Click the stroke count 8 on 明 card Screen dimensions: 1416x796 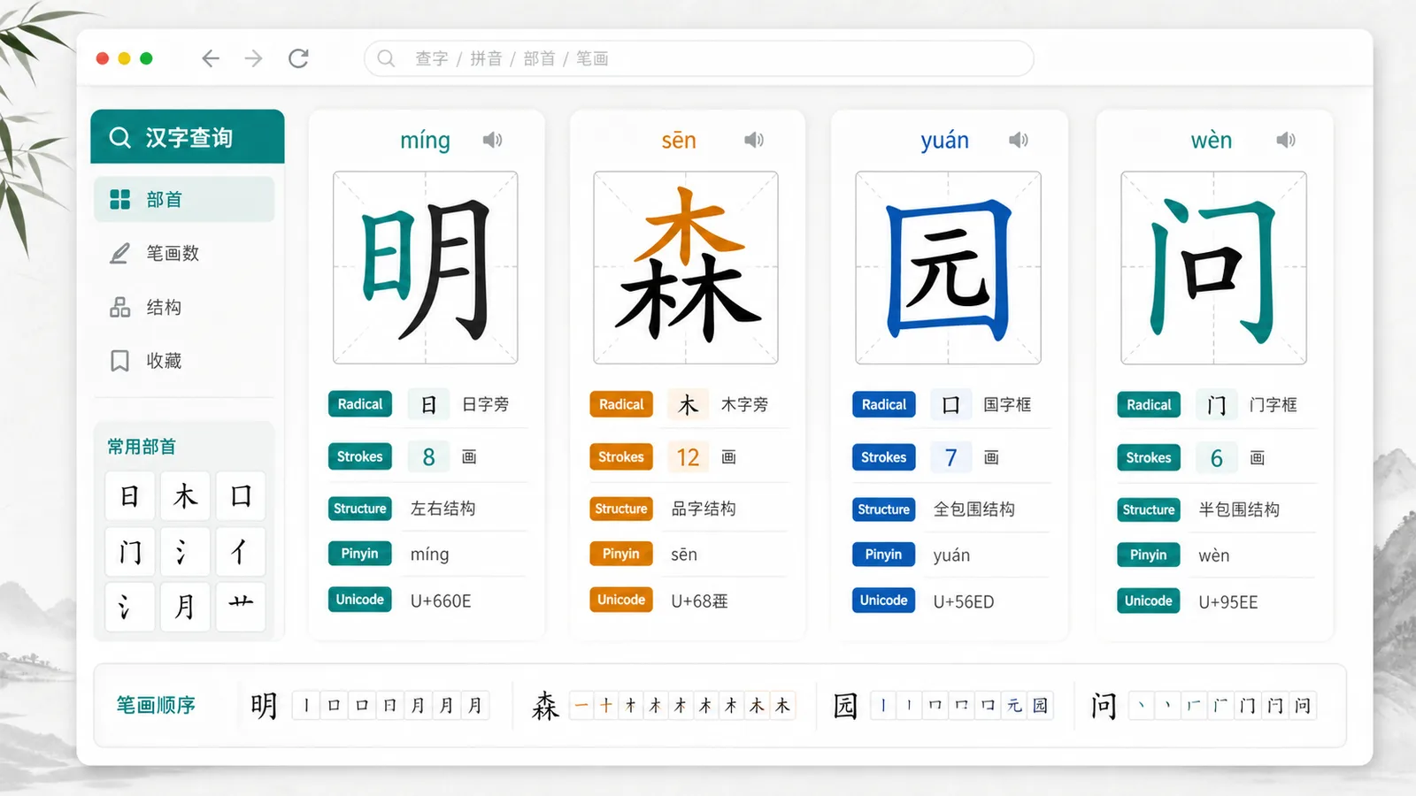[429, 456]
